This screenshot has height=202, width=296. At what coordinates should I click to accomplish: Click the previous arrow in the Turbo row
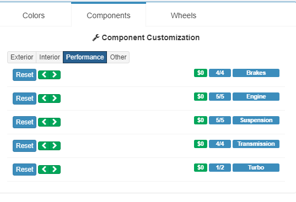click(x=44, y=170)
